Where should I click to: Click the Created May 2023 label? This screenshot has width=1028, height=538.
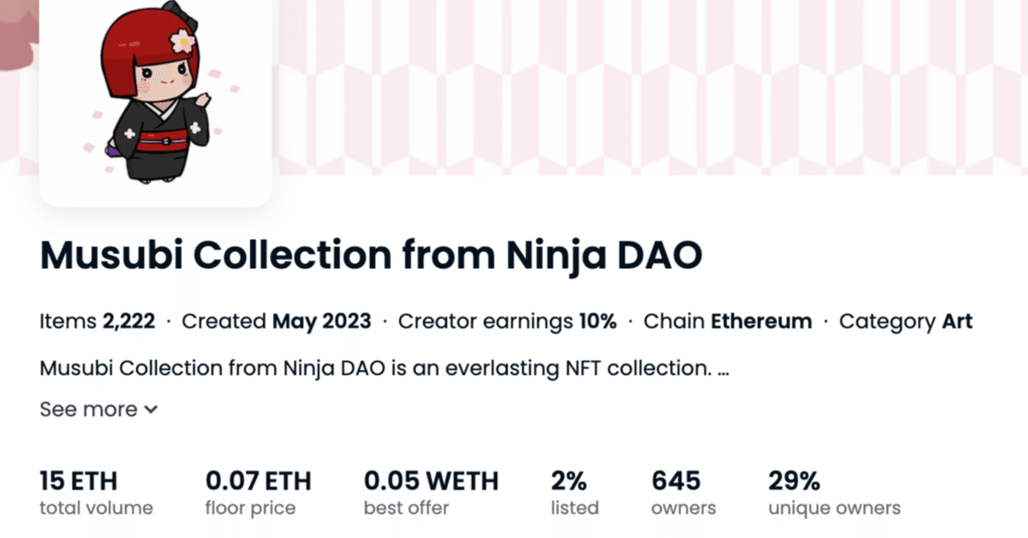[277, 322]
